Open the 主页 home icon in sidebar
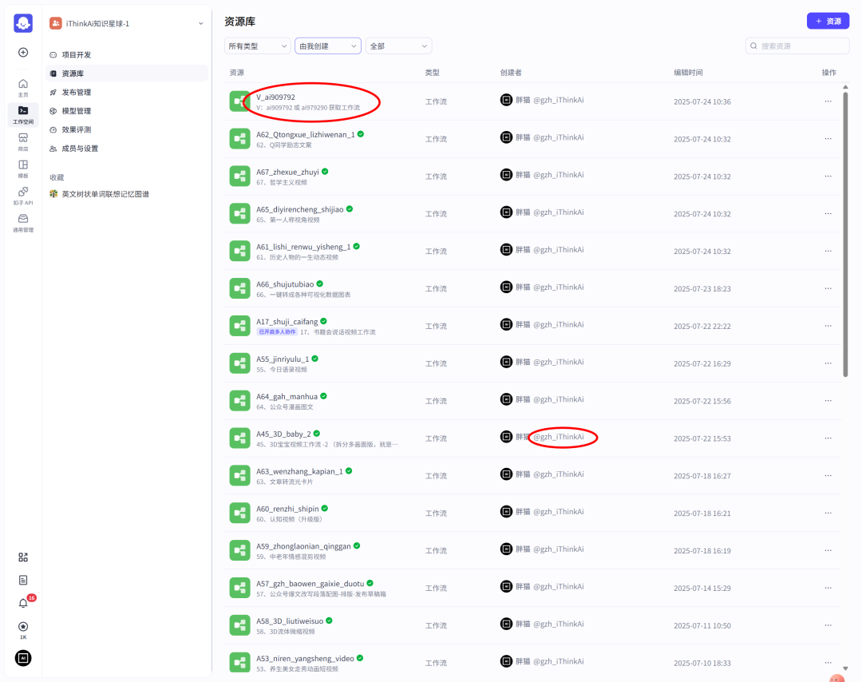The image size is (862, 682). pyautogui.click(x=23, y=86)
